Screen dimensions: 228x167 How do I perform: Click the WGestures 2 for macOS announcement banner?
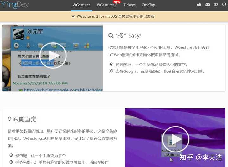click(114, 16)
